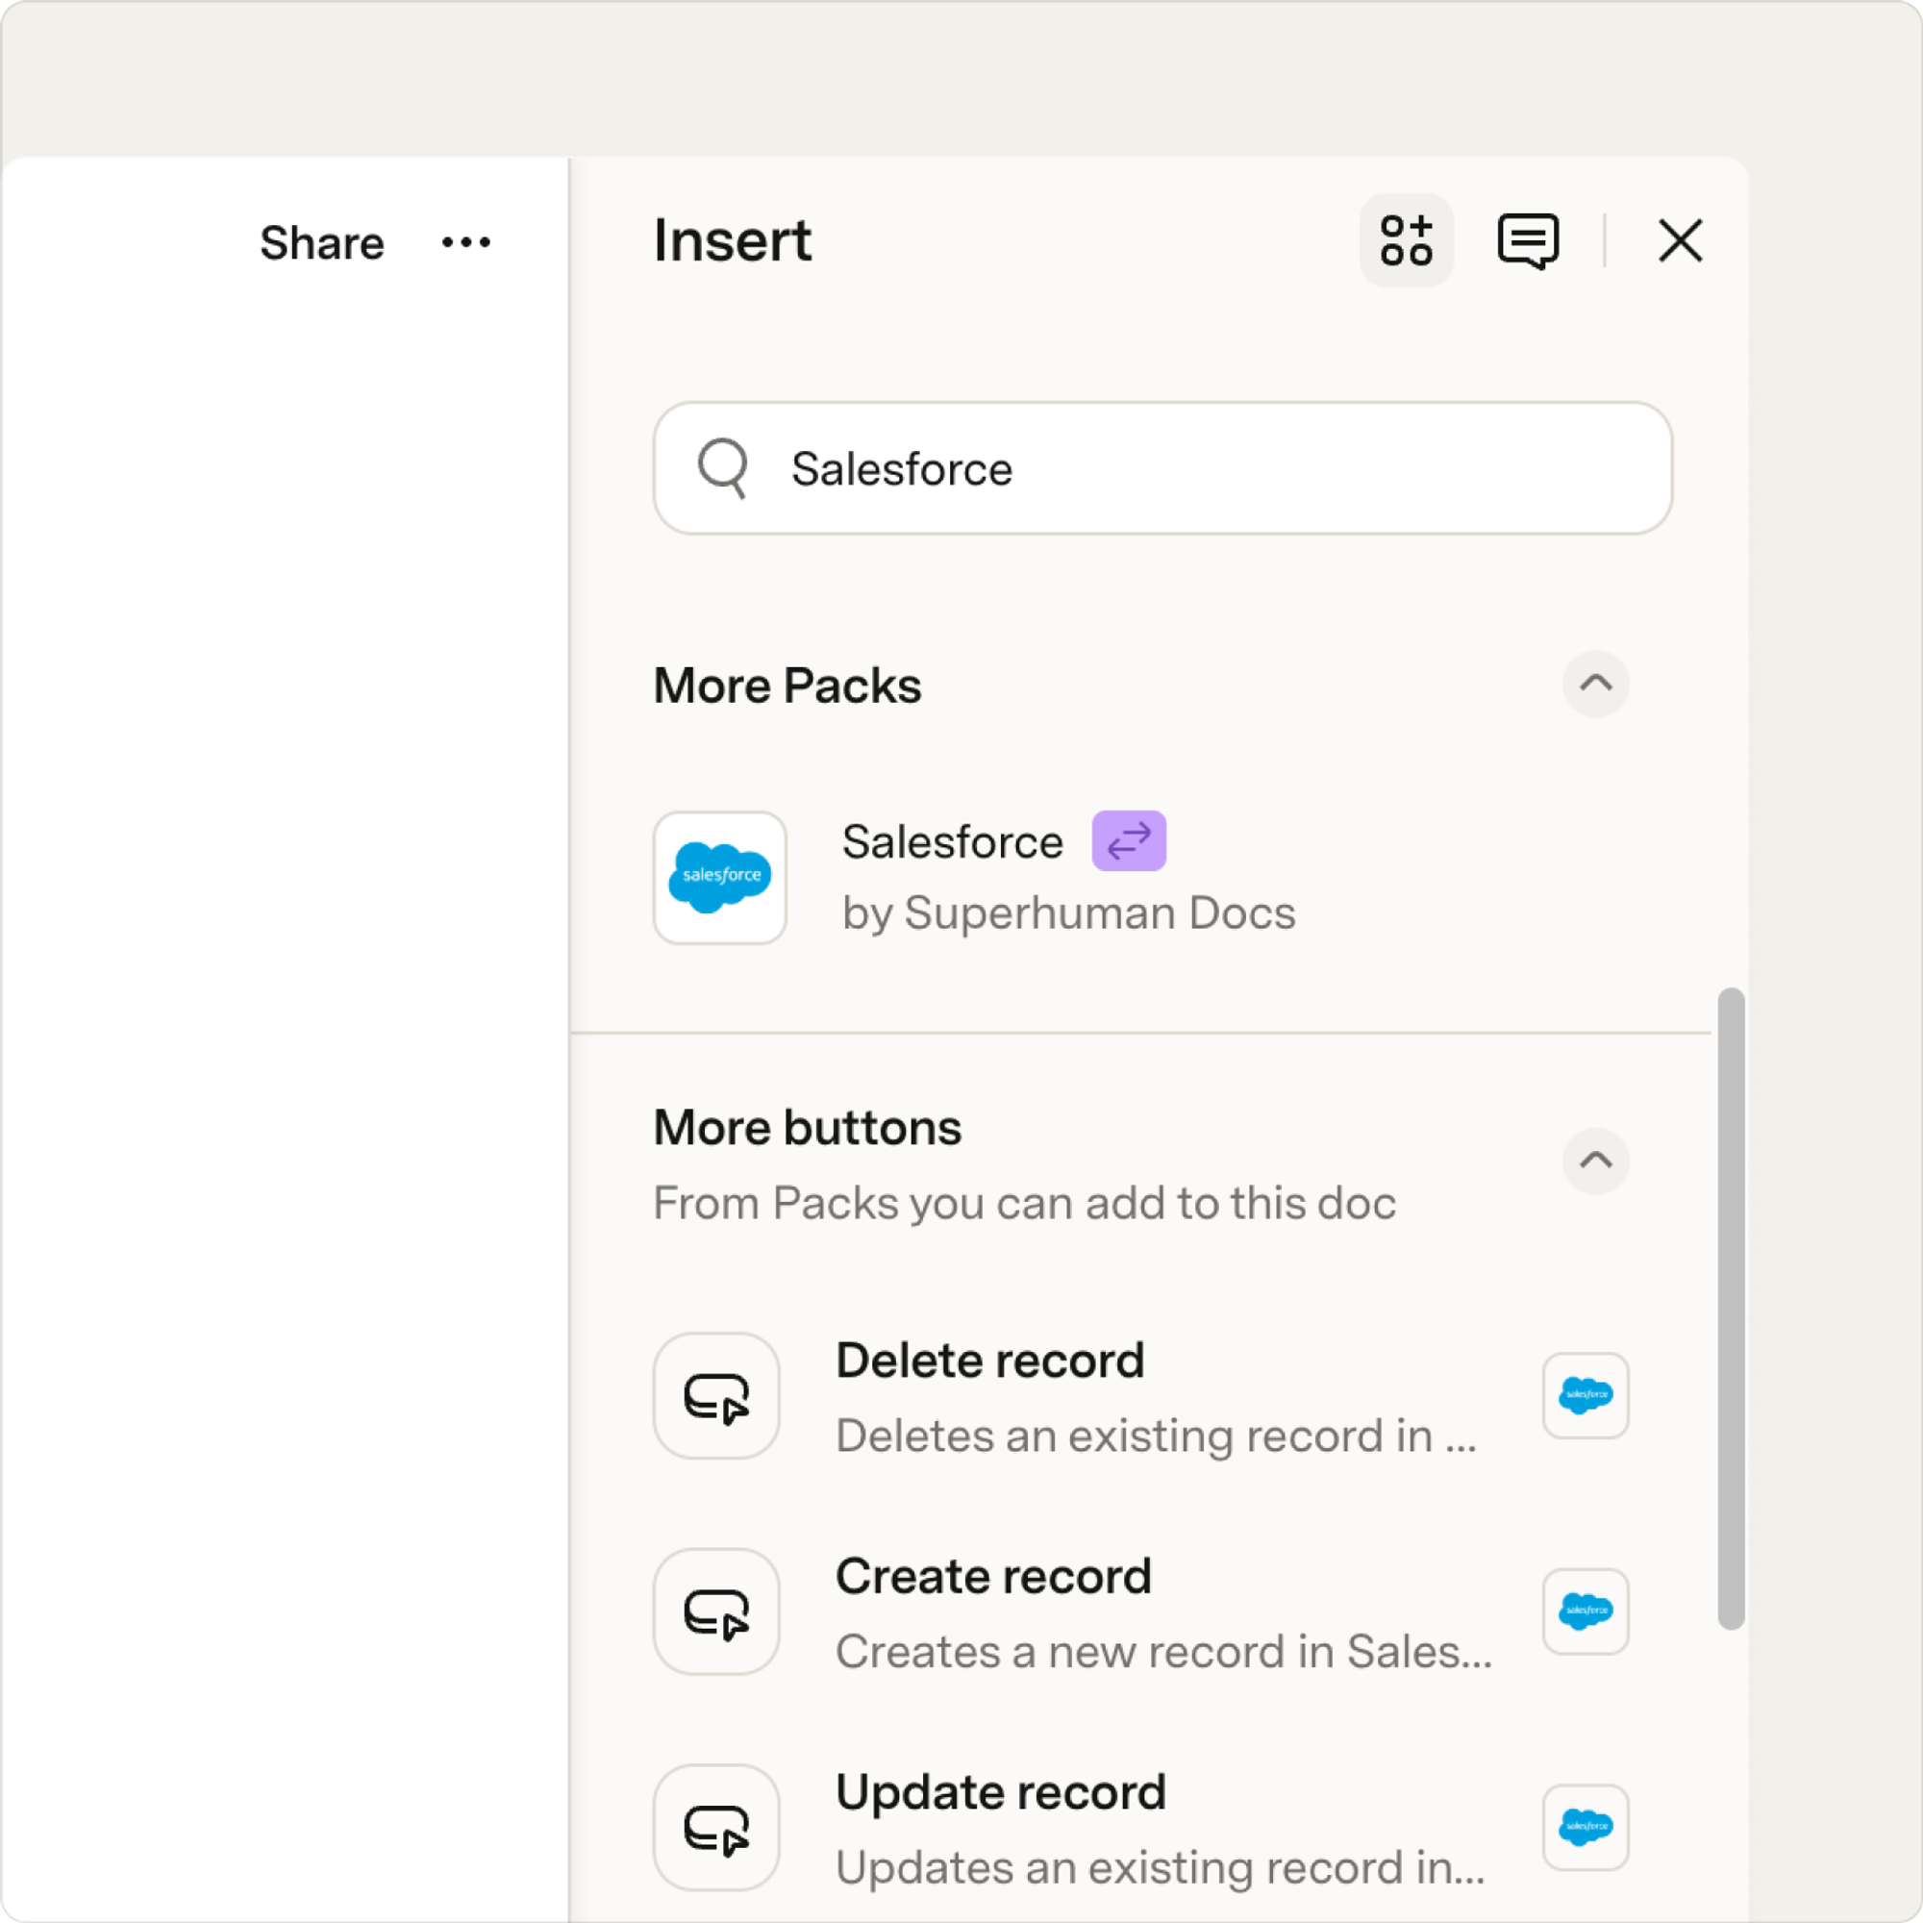The image size is (1923, 1923).
Task: Collapse the More Packs section
Action: point(1594,684)
